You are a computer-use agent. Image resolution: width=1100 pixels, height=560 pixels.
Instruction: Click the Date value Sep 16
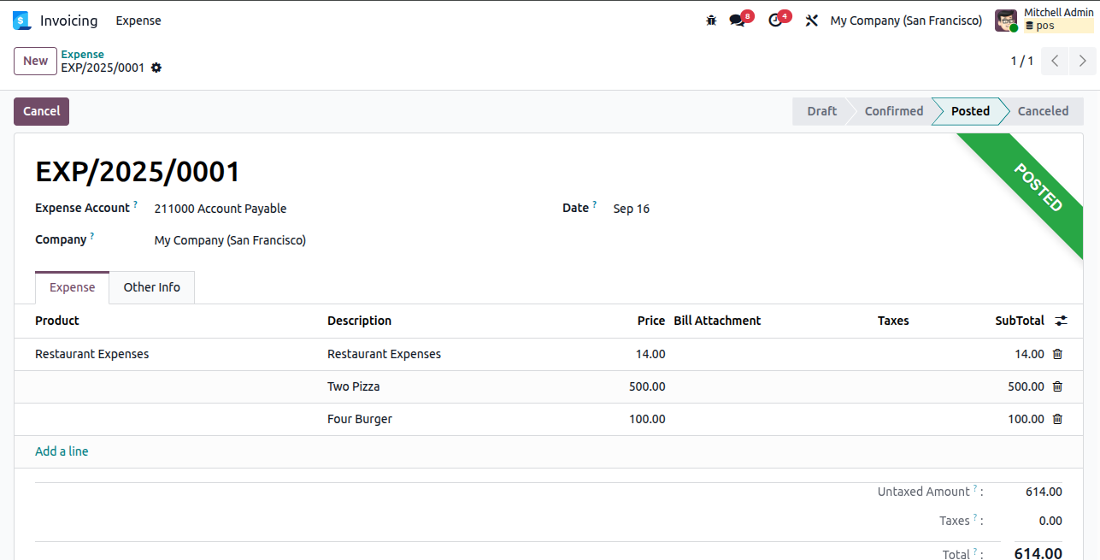click(x=632, y=209)
